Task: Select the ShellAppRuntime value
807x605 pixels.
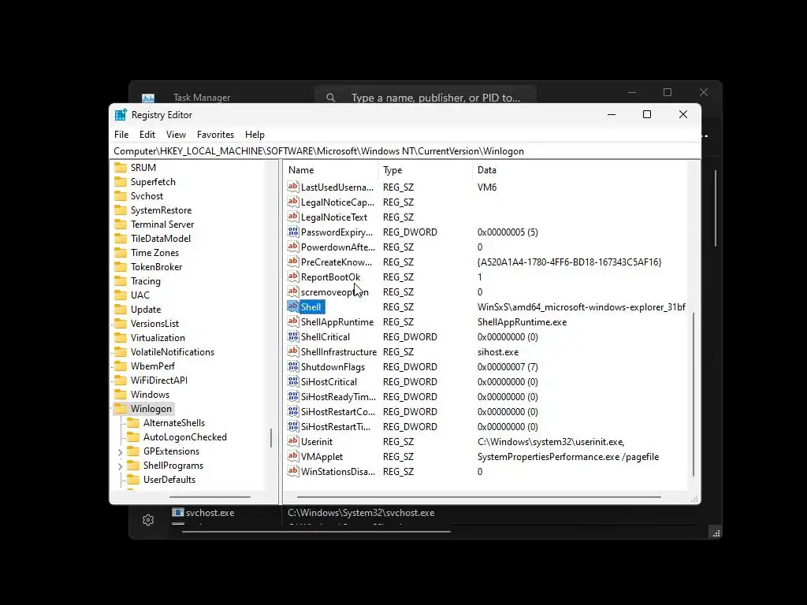Action: pyautogui.click(x=337, y=321)
